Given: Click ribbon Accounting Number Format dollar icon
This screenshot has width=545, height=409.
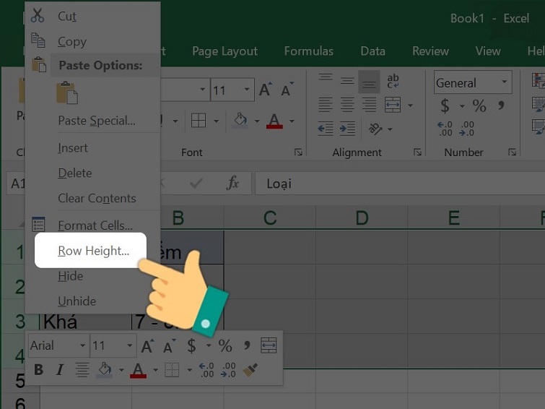Looking at the screenshot, I should click(x=445, y=105).
